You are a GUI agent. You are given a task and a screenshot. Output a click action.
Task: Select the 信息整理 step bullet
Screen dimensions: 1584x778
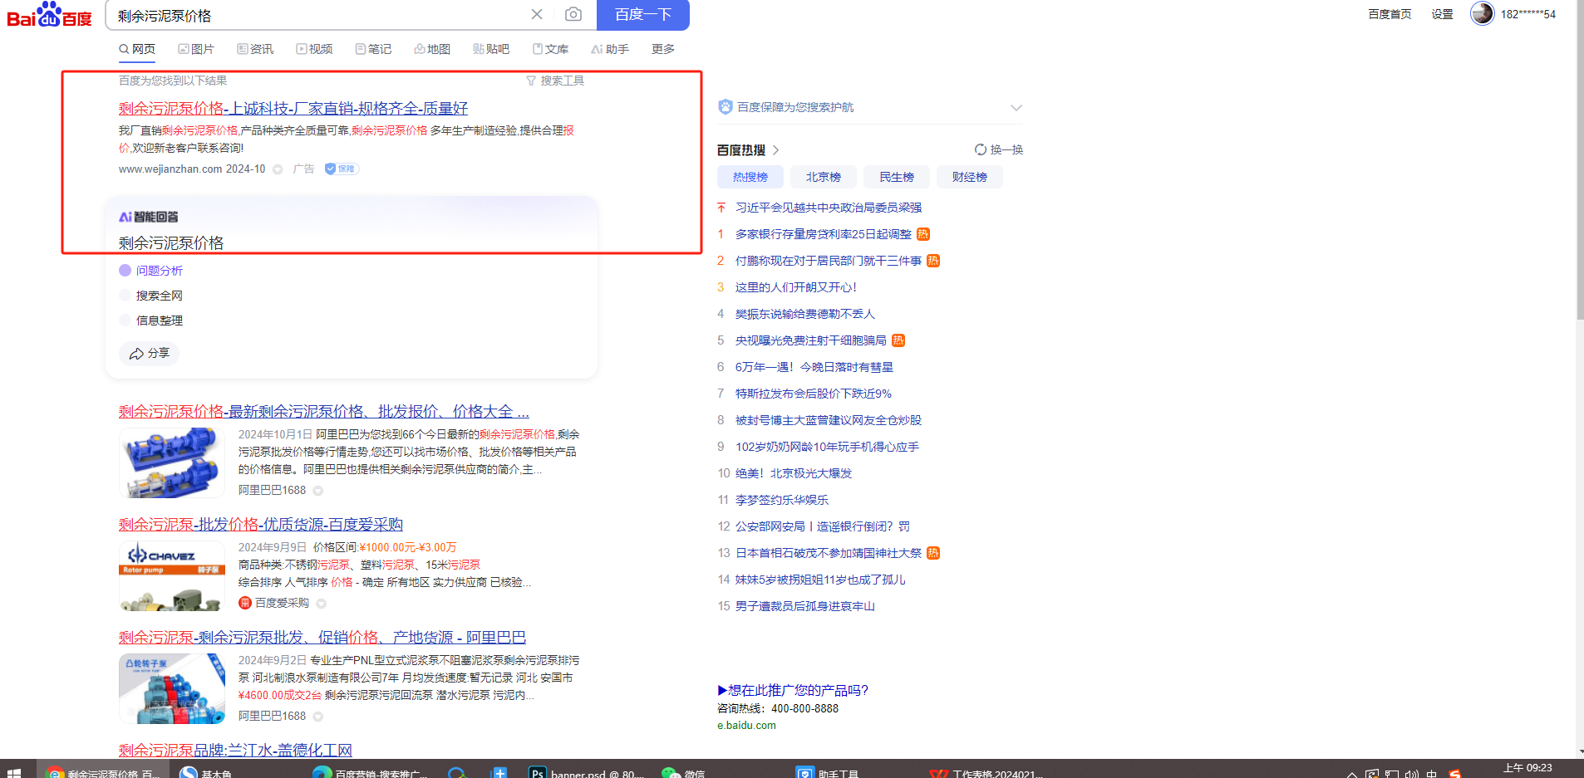(x=125, y=320)
